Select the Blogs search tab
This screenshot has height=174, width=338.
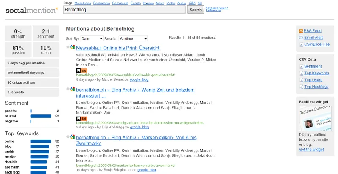click(x=68, y=3)
